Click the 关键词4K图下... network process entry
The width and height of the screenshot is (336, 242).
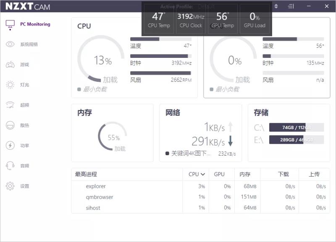[x=200, y=154]
